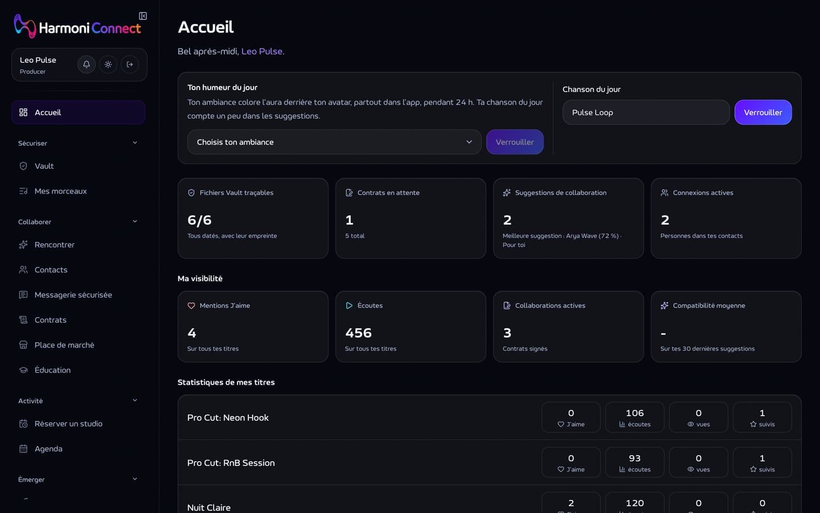Click the Réserver un studio icon
This screenshot has height=513, width=820.
(x=23, y=424)
